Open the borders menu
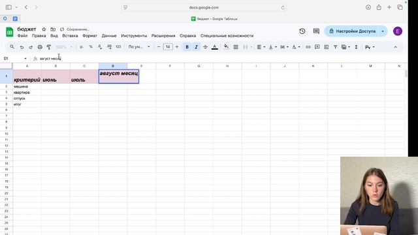This screenshot has height=235, width=418. tap(236, 47)
